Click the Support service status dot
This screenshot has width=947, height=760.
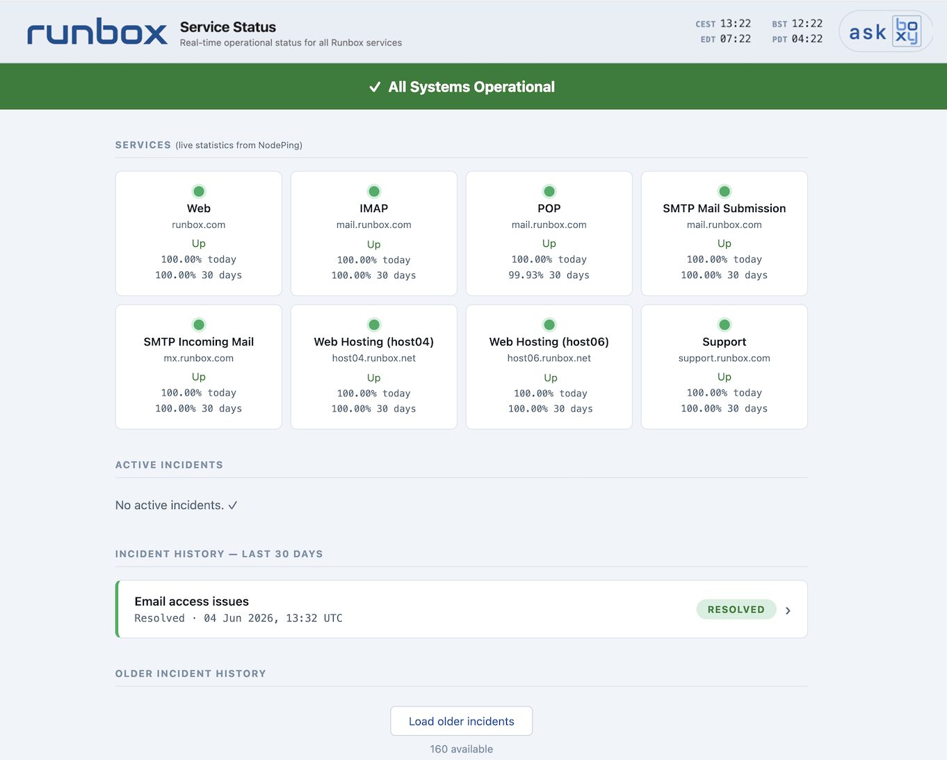pyautogui.click(x=725, y=325)
